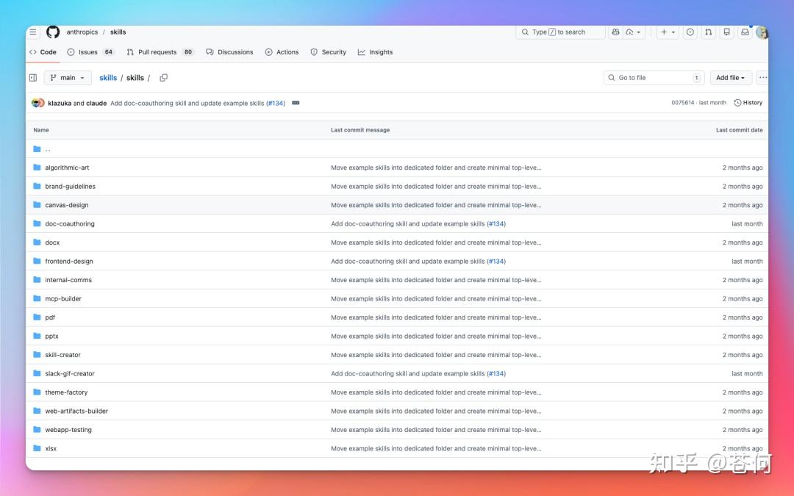The width and height of the screenshot is (794, 496).
Task: Open more options ellipsis beside Add file
Action: coord(762,78)
